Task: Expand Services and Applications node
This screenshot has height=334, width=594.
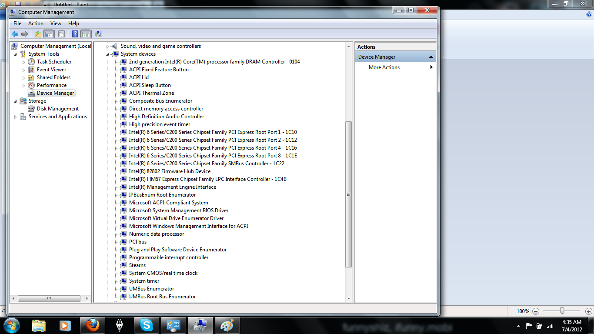Action: tap(16, 117)
